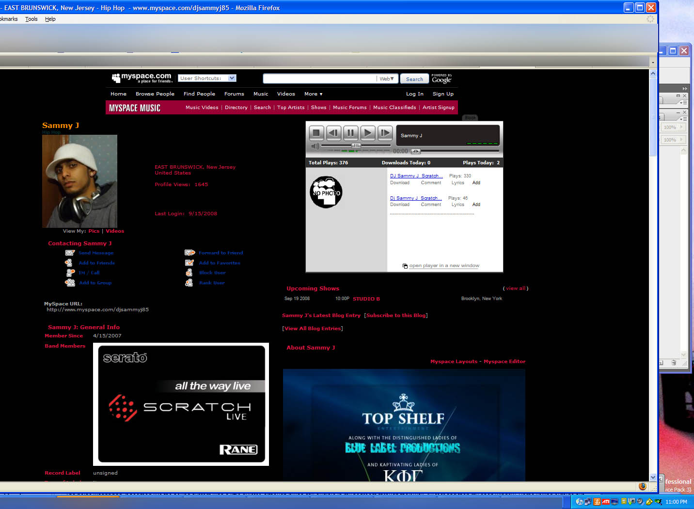This screenshot has width=694, height=509.
Task: Skip to next track in player
Action: (x=385, y=133)
